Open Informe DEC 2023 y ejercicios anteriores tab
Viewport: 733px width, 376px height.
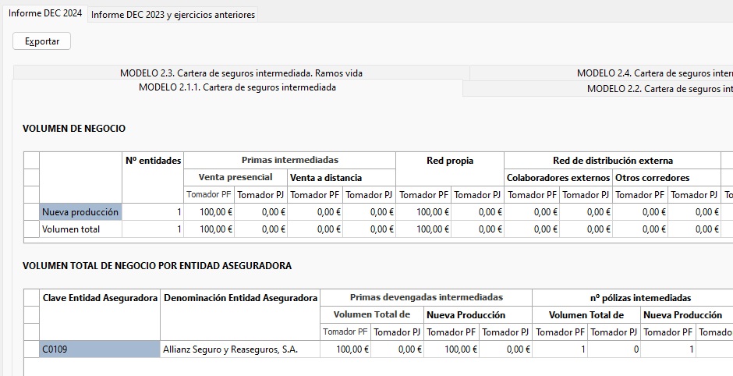(x=173, y=15)
